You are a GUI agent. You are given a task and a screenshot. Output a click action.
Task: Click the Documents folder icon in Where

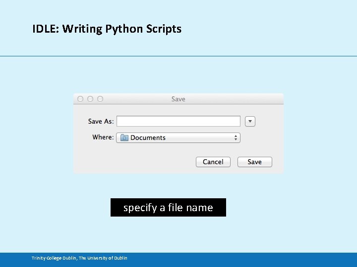(x=124, y=137)
